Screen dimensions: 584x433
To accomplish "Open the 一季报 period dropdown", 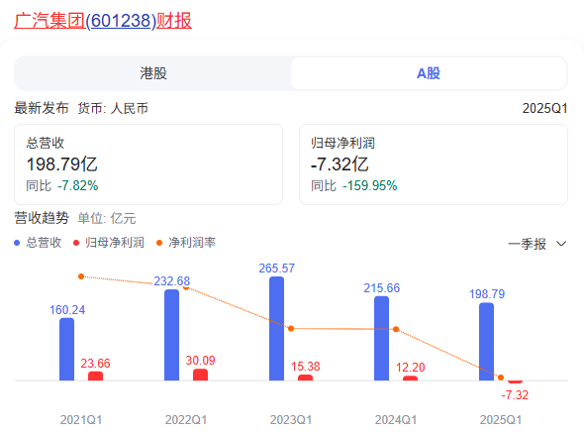I will coord(537,244).
